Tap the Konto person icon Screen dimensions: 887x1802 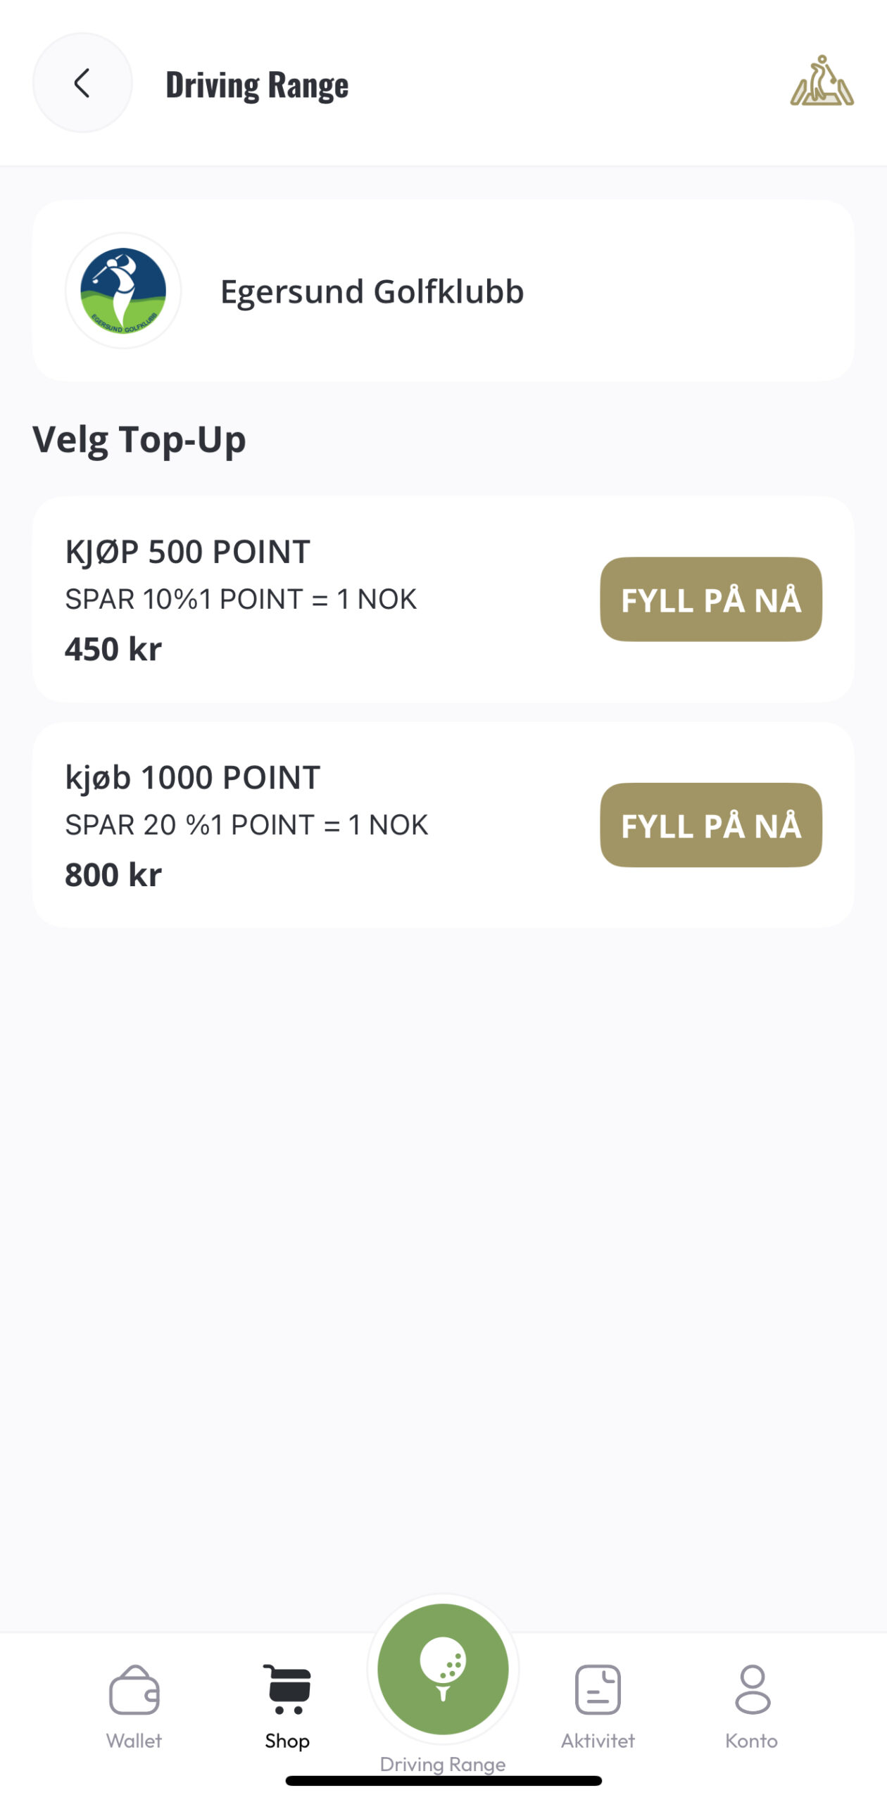point(752,1689)
